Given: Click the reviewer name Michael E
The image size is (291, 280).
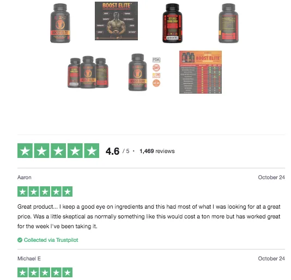Looking at the screenshot, I should (29, 258).
